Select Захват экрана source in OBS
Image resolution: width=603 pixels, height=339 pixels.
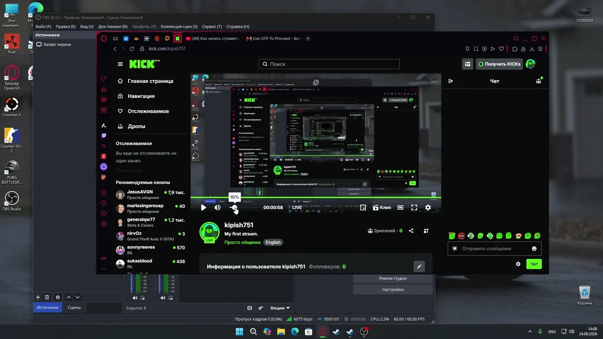pyautogui.click(x=57, y=44)
